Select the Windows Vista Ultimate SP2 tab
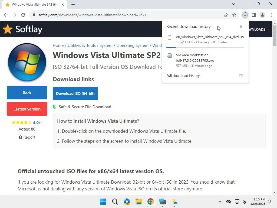 (x=34, y=5)
